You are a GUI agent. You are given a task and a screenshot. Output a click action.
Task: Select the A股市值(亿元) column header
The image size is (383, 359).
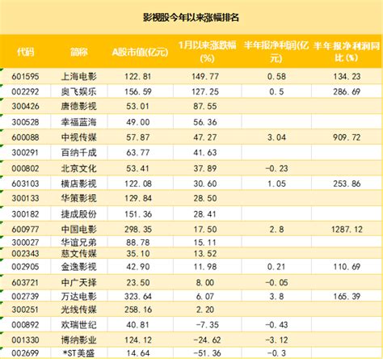point(140,52)
